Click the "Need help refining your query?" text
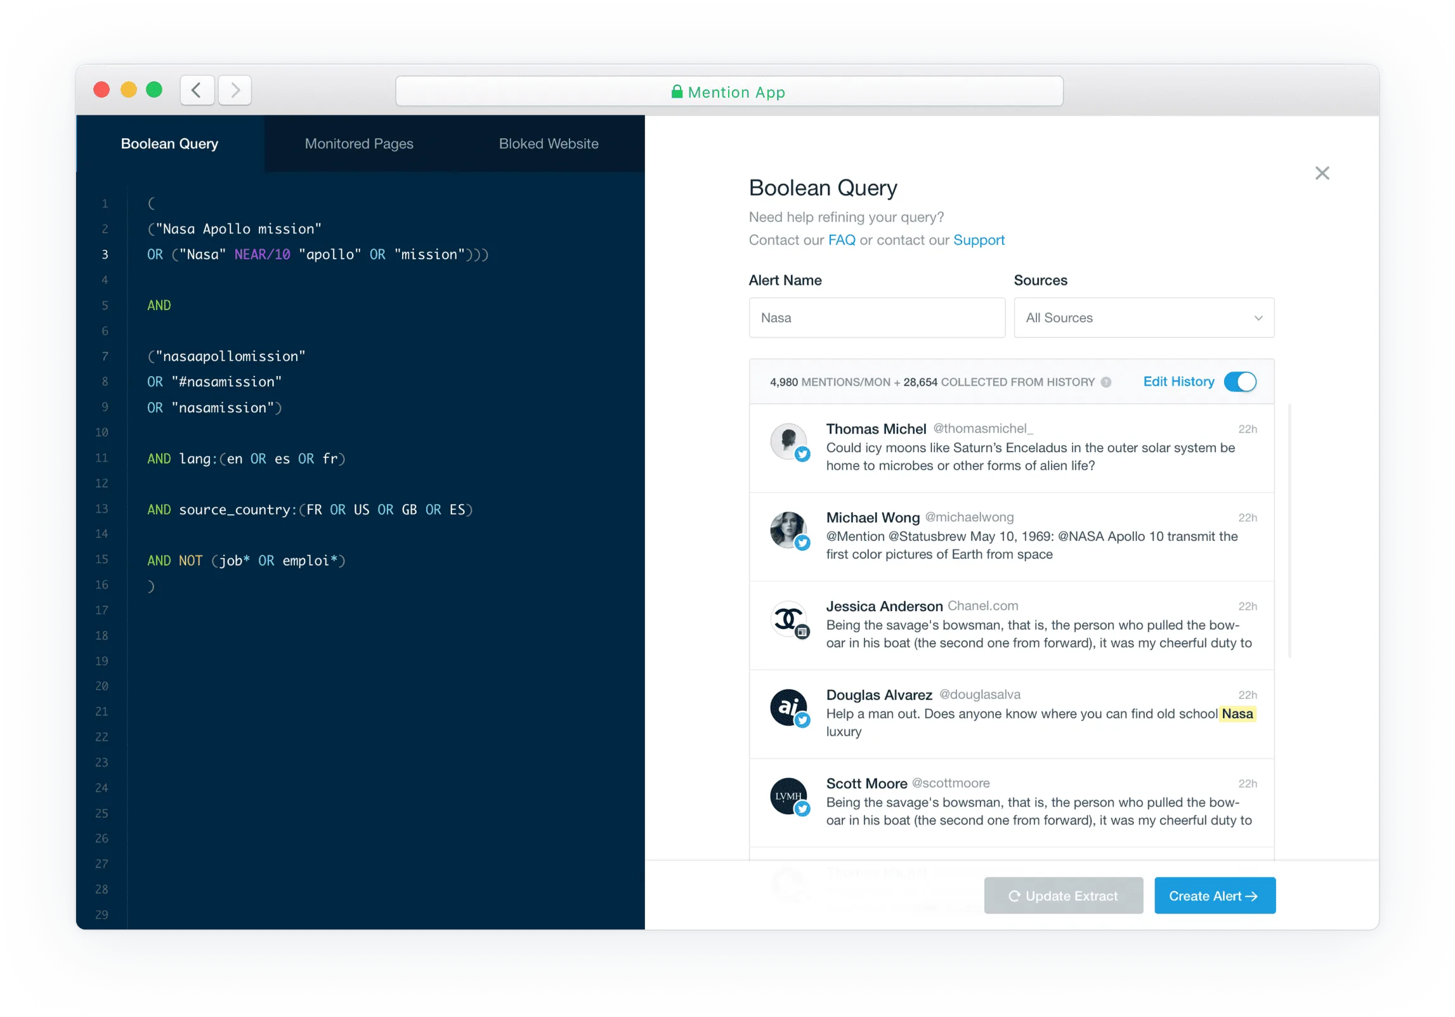Image resolution: width=1455 pixels, height=1017 pixels. 846,217
